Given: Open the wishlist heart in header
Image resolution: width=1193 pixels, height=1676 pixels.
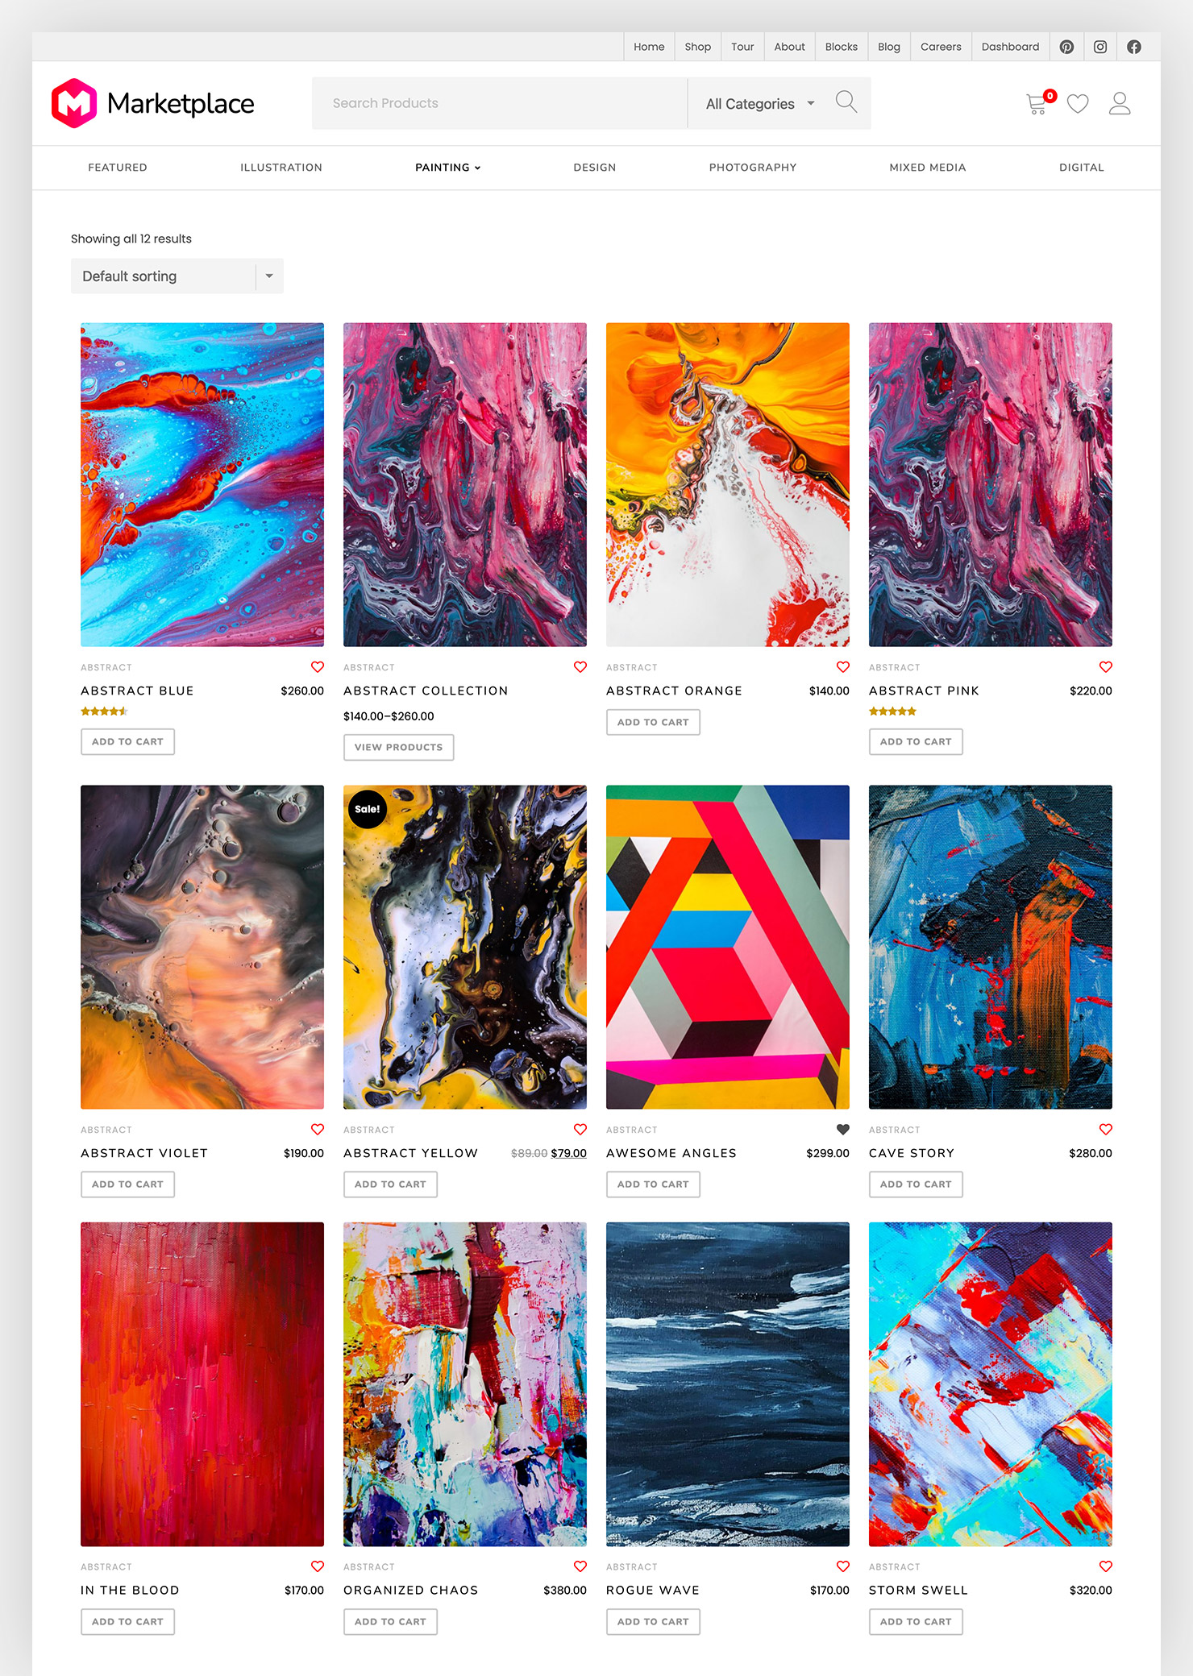Looking at the screenshot, I should click(1078, 103).
